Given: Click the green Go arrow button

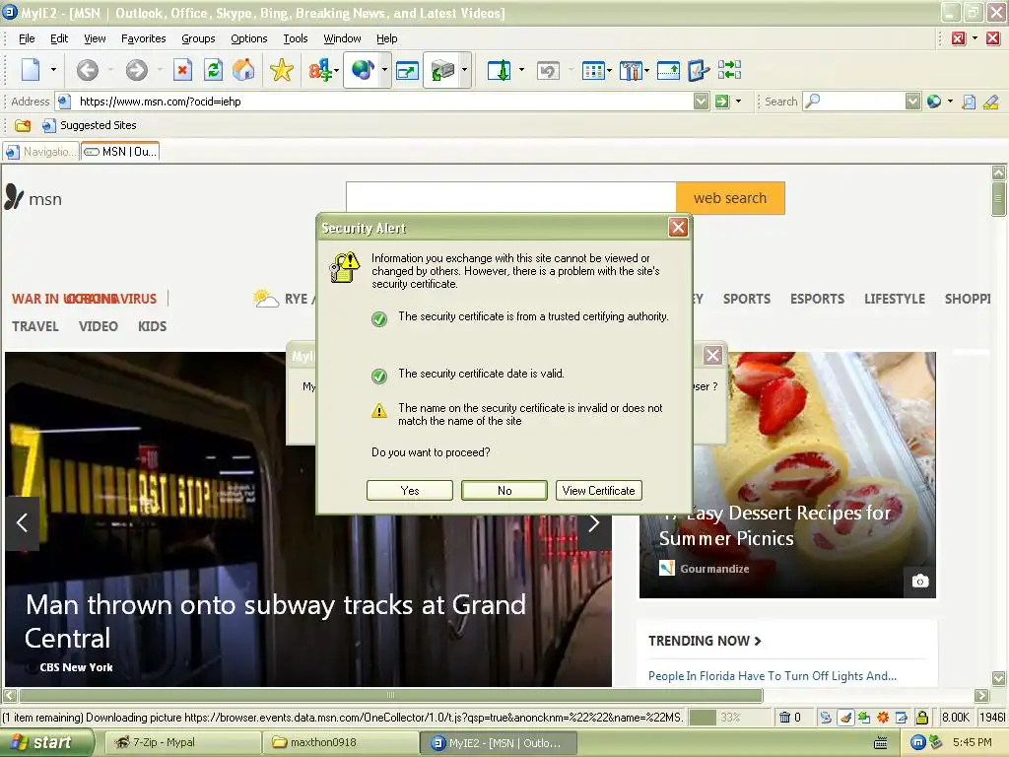Looking at the screenshot, I should point(722,102).
